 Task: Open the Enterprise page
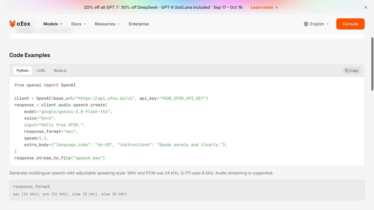coord(139,24)
